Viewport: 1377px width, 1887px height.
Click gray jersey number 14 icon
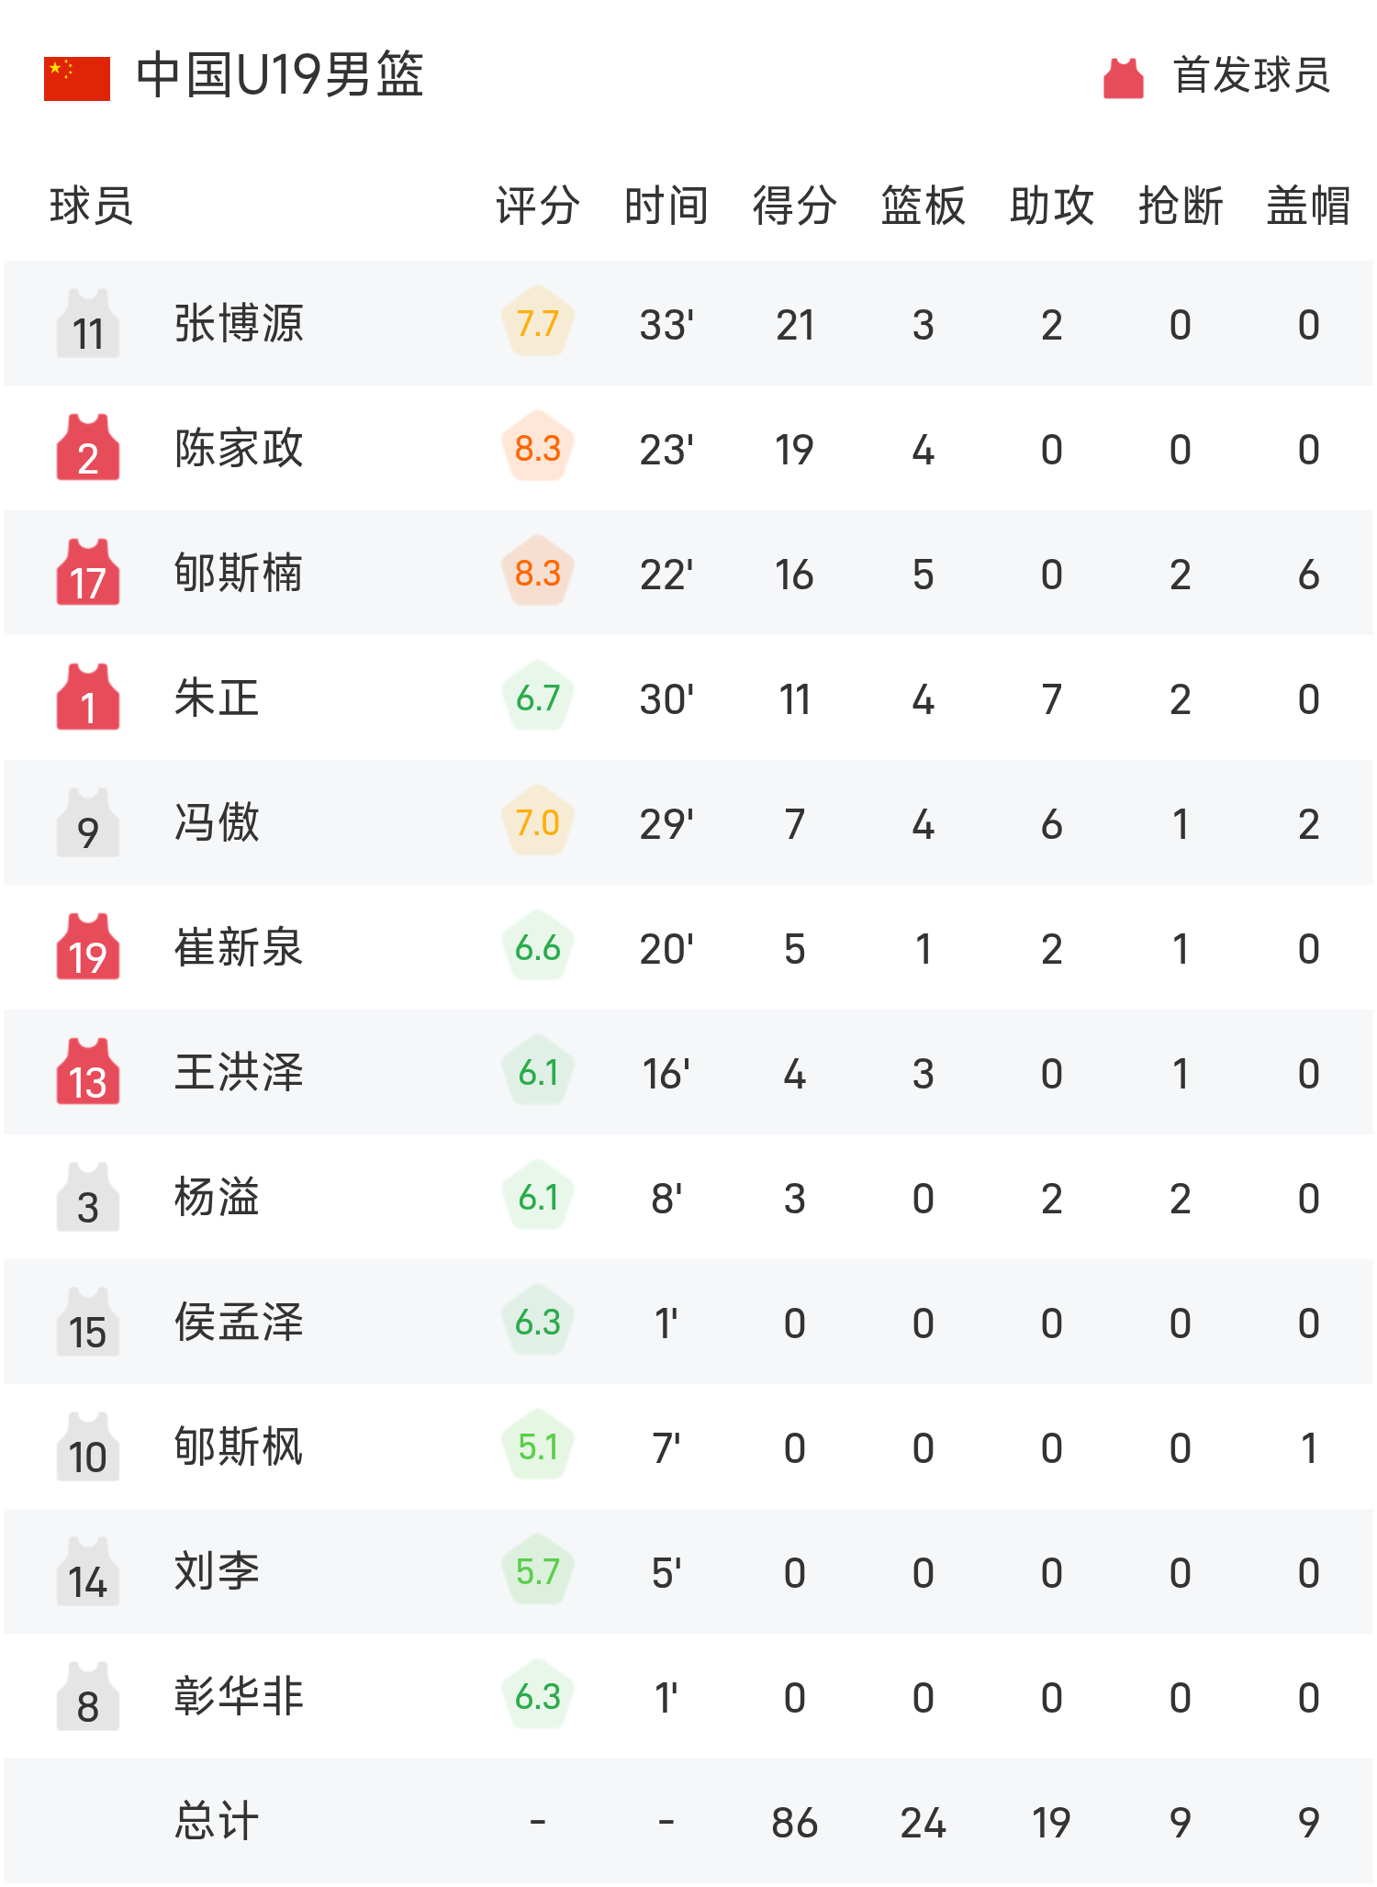click(x=88, y=1572)
